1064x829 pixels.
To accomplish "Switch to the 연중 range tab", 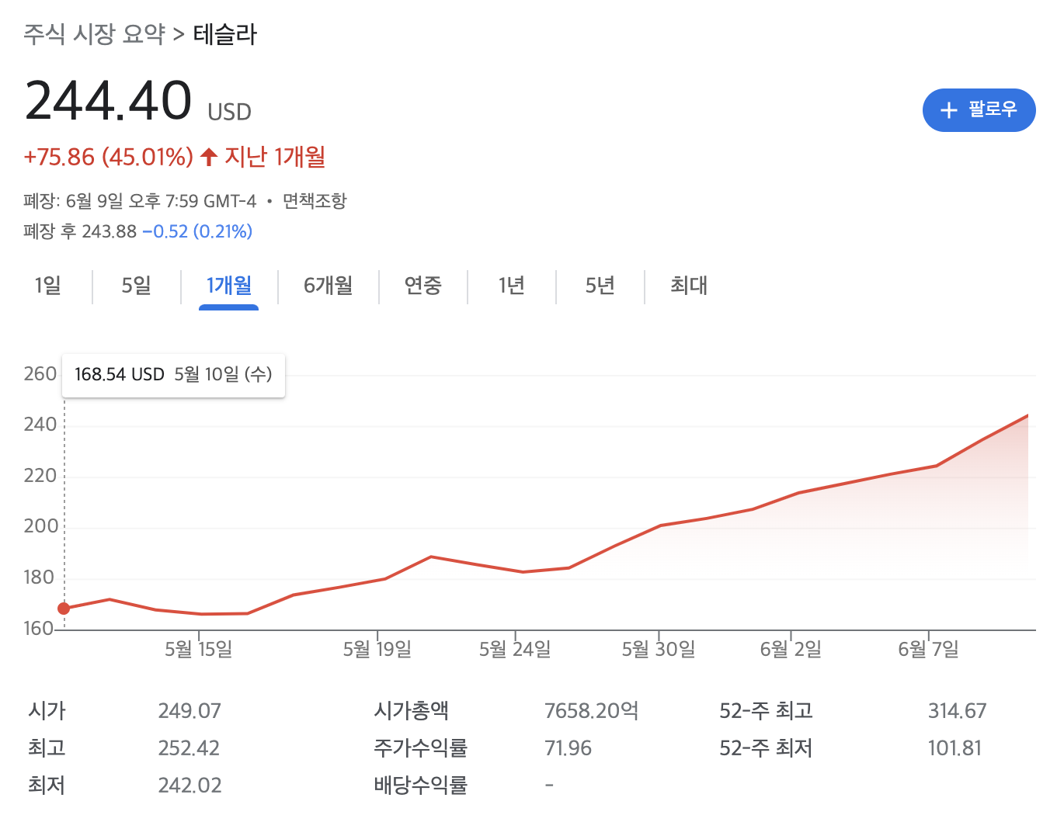I will pyautogui.click(x=422, y=286).
